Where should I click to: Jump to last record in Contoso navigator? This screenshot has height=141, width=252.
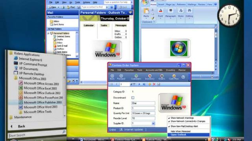(x=144, y=84)
